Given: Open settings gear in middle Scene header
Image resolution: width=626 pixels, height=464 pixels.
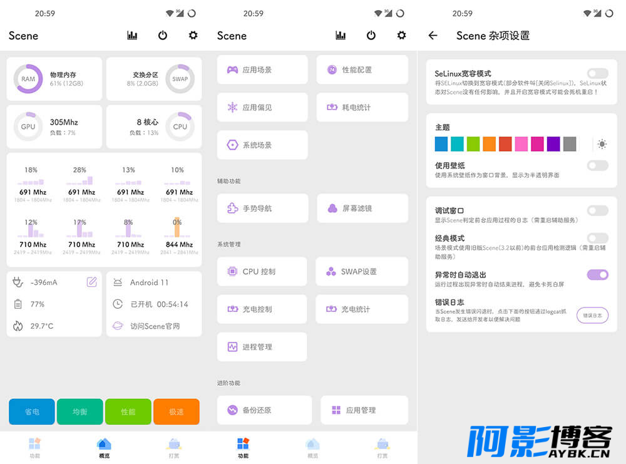Looking at the screenshot, I should [x=402, y=36].
